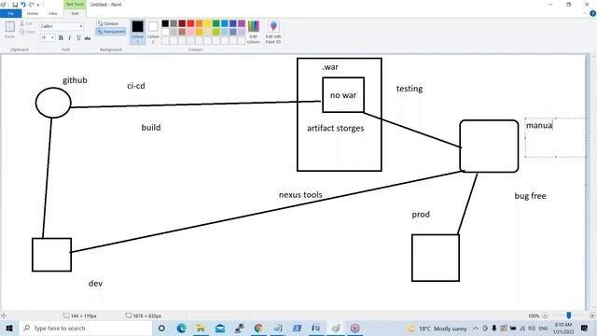This screenshot has height=336, width=597.
Task: Click the weather Mostly sunny widget
Action: tap(437, 329)
